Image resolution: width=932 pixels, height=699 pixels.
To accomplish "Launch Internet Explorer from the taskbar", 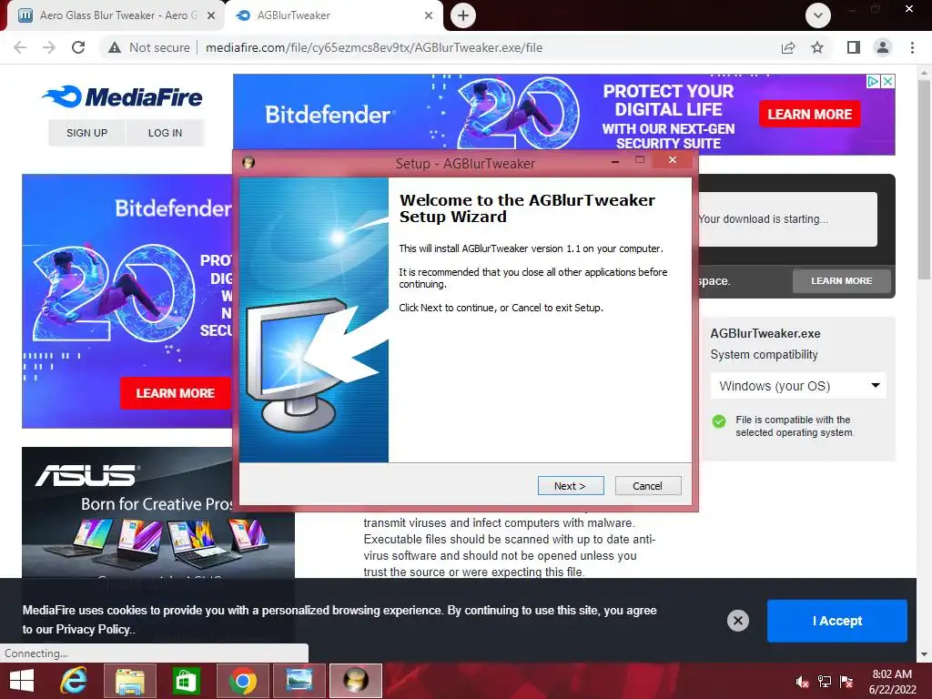I will [x=74, y=681].
